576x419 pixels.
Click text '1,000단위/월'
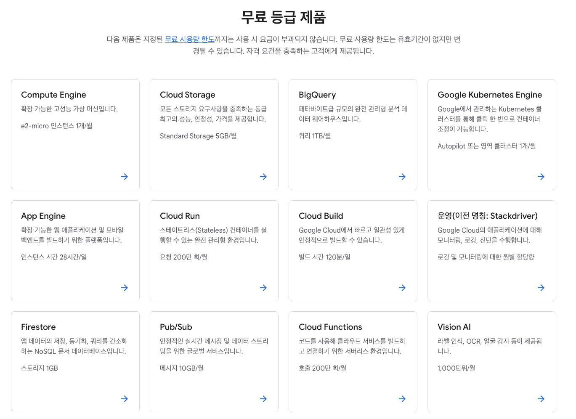tap(457, 368)
